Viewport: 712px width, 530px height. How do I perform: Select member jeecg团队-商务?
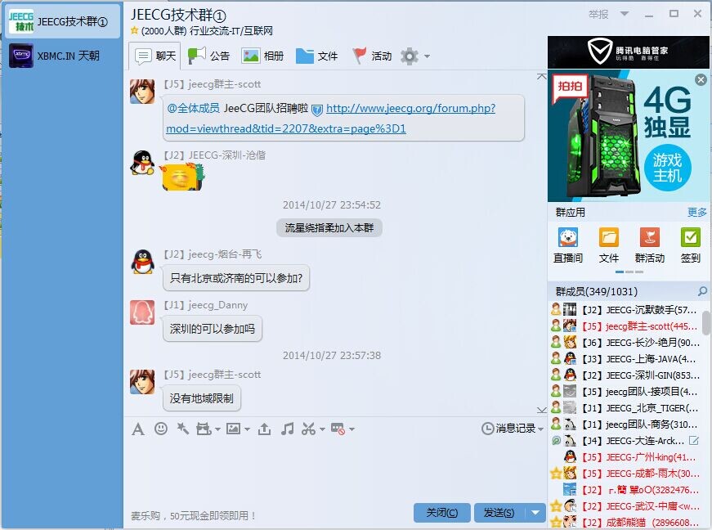click(625, 424)
